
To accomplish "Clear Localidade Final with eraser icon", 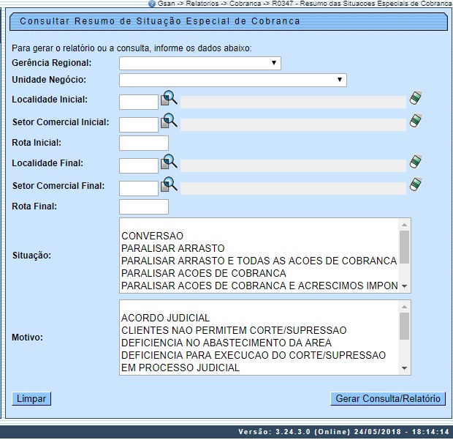I will coord(416,162).
